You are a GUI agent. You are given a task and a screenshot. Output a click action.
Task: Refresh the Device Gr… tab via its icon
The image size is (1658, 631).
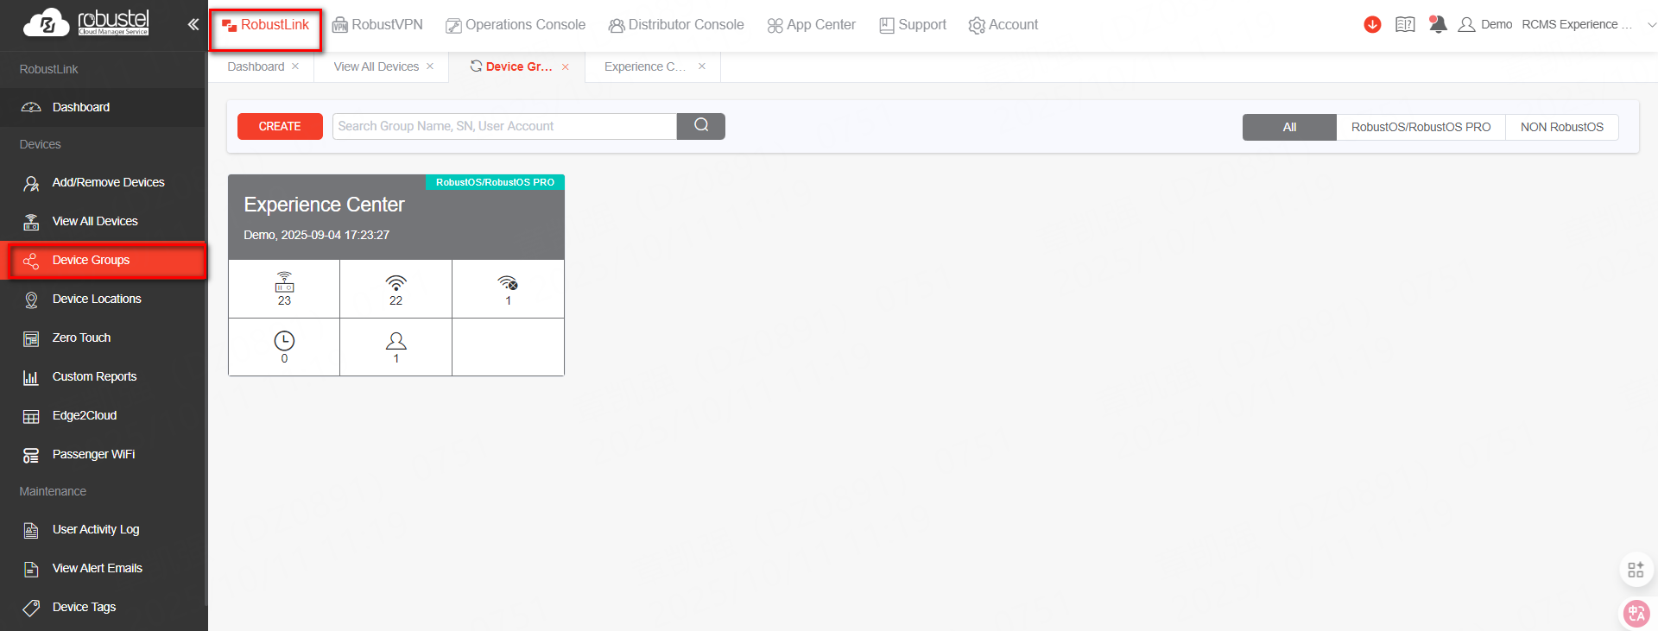[476, 66]
